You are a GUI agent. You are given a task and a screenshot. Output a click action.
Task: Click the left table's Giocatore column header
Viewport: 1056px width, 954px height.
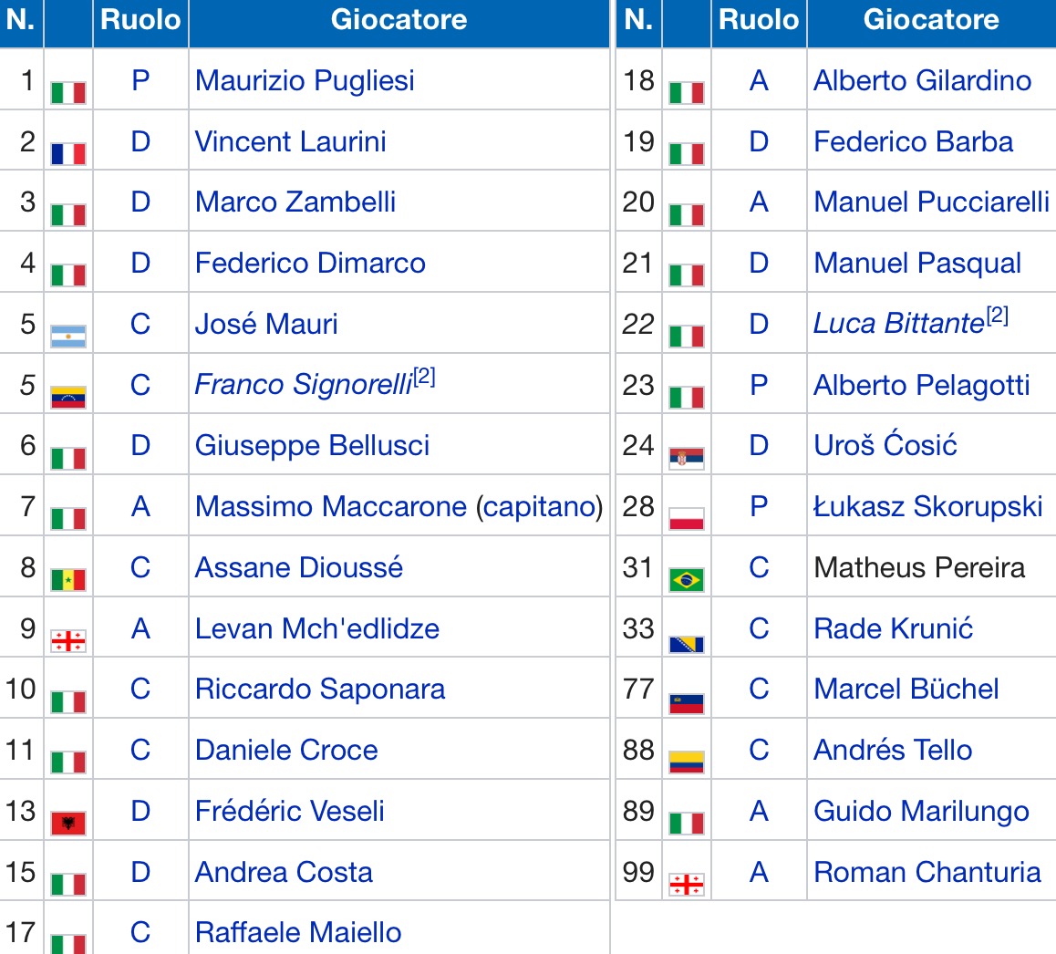[399, 20]
